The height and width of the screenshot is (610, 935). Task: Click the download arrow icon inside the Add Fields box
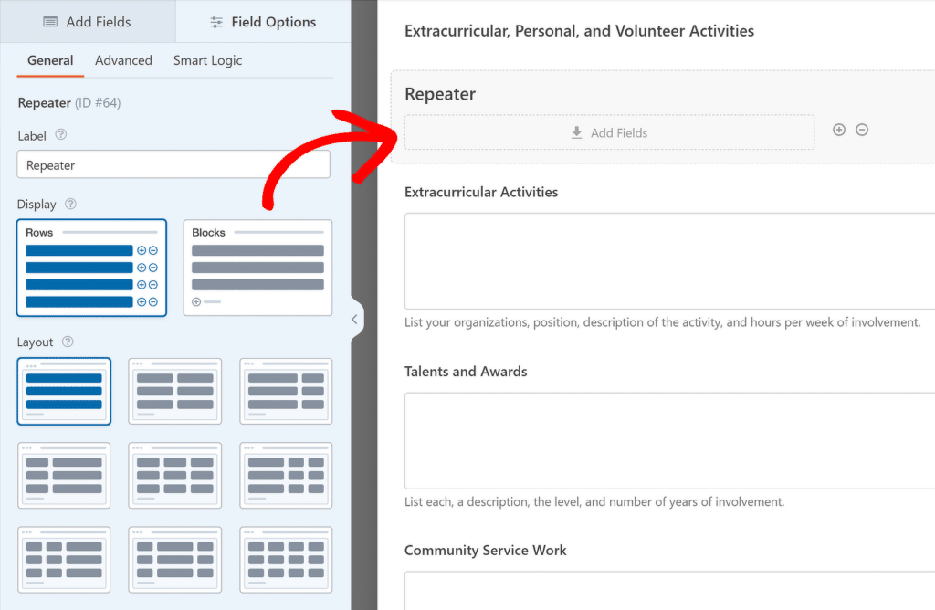[x=576, y=132]
